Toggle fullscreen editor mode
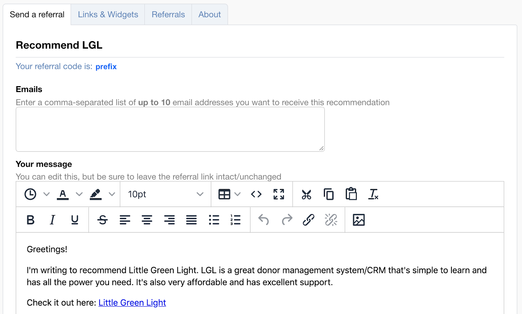522x314 pixels. pos(279,194)
